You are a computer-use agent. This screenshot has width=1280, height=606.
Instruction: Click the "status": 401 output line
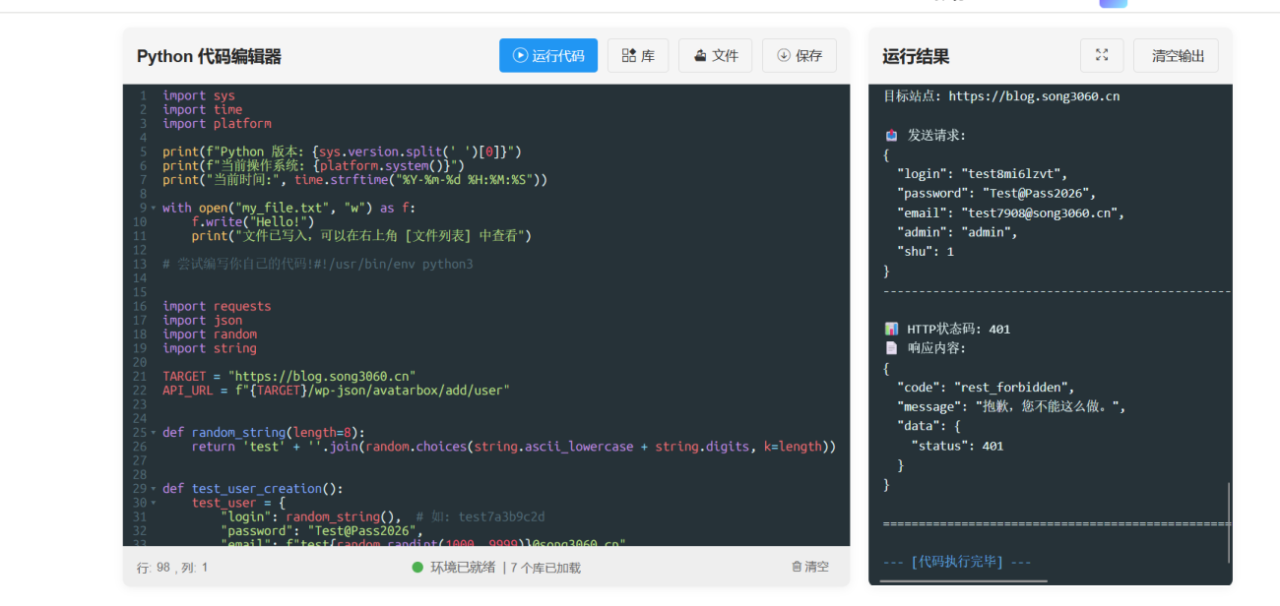coord(957,446)
